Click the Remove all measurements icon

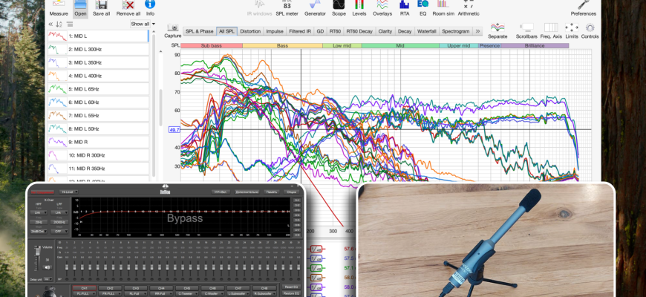pos(127,8)
